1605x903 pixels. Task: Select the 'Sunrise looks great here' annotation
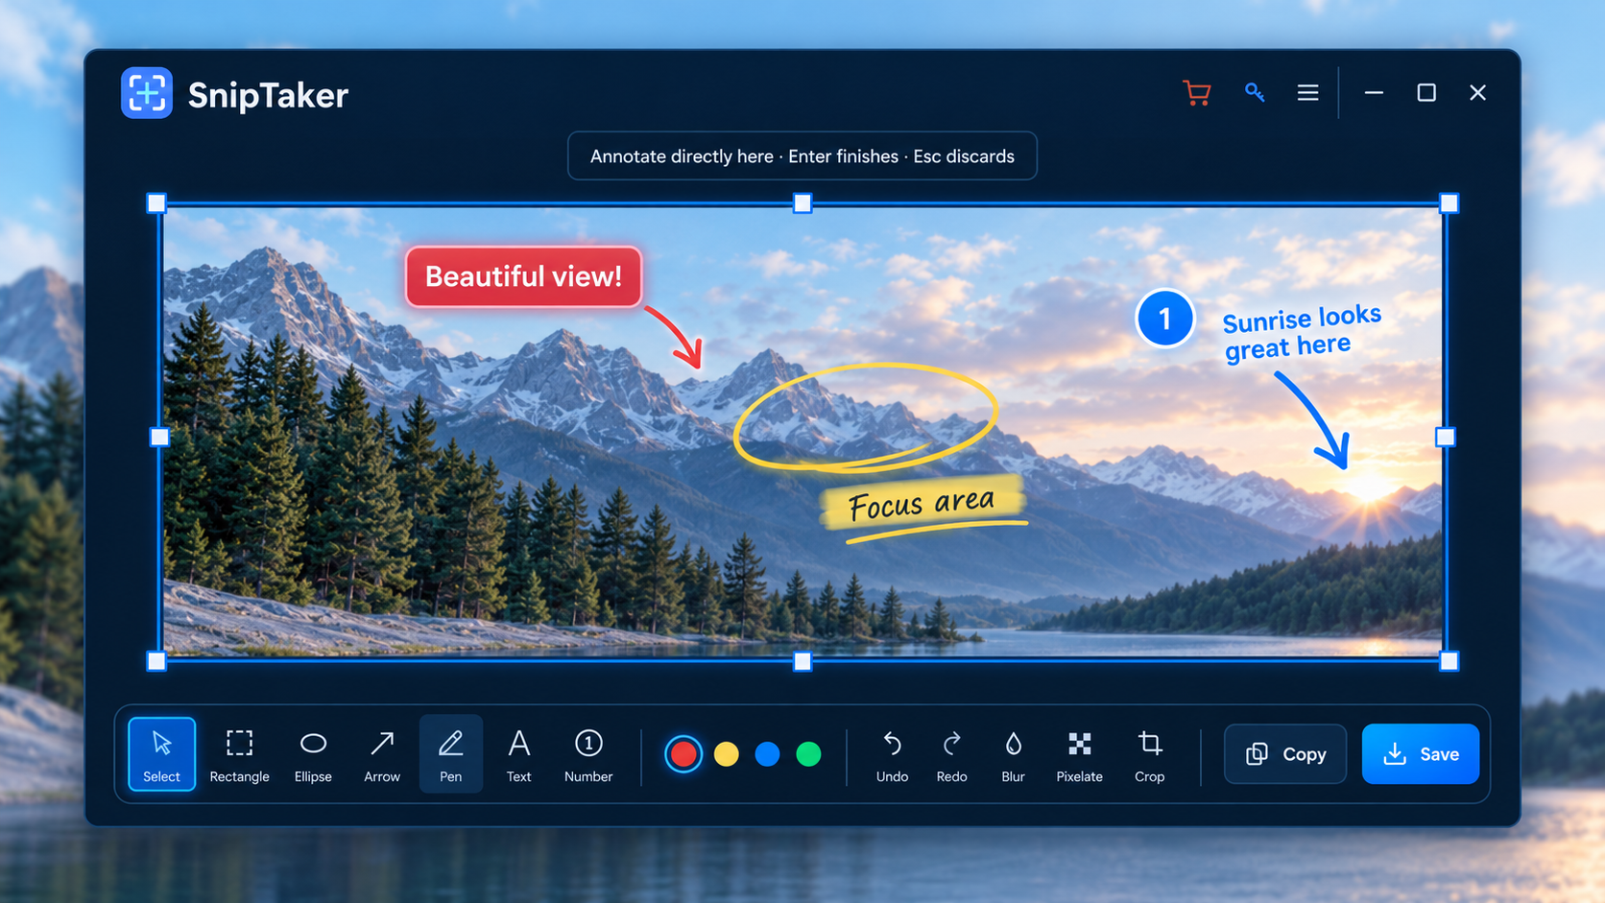[1301, 332]
